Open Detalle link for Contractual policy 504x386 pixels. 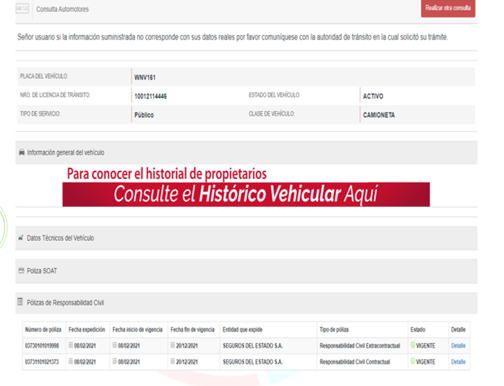(458, 362)
